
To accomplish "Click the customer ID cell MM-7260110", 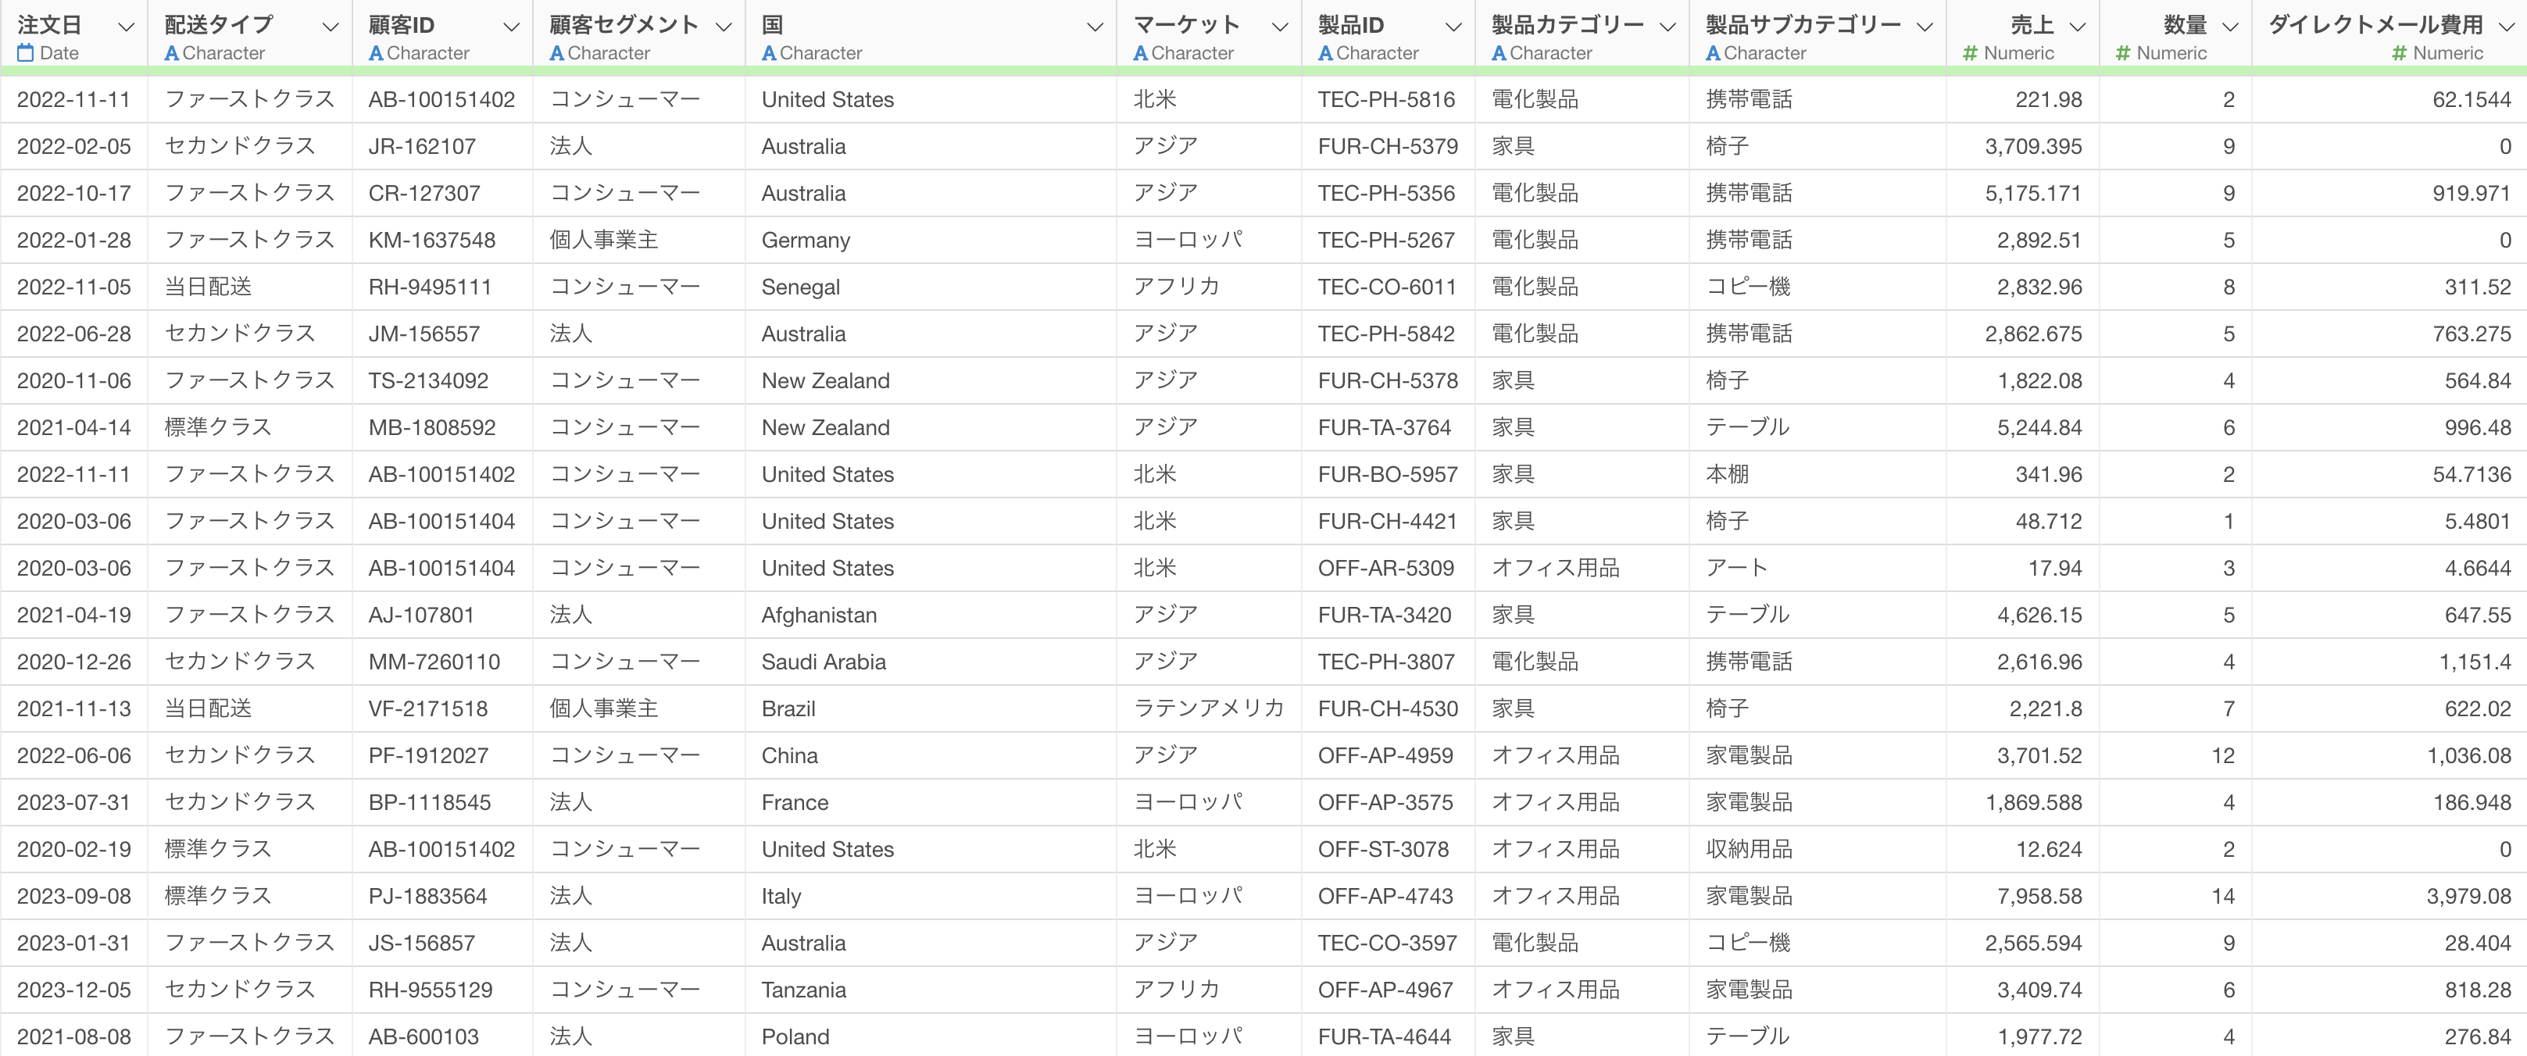I will tap(434, 662).
